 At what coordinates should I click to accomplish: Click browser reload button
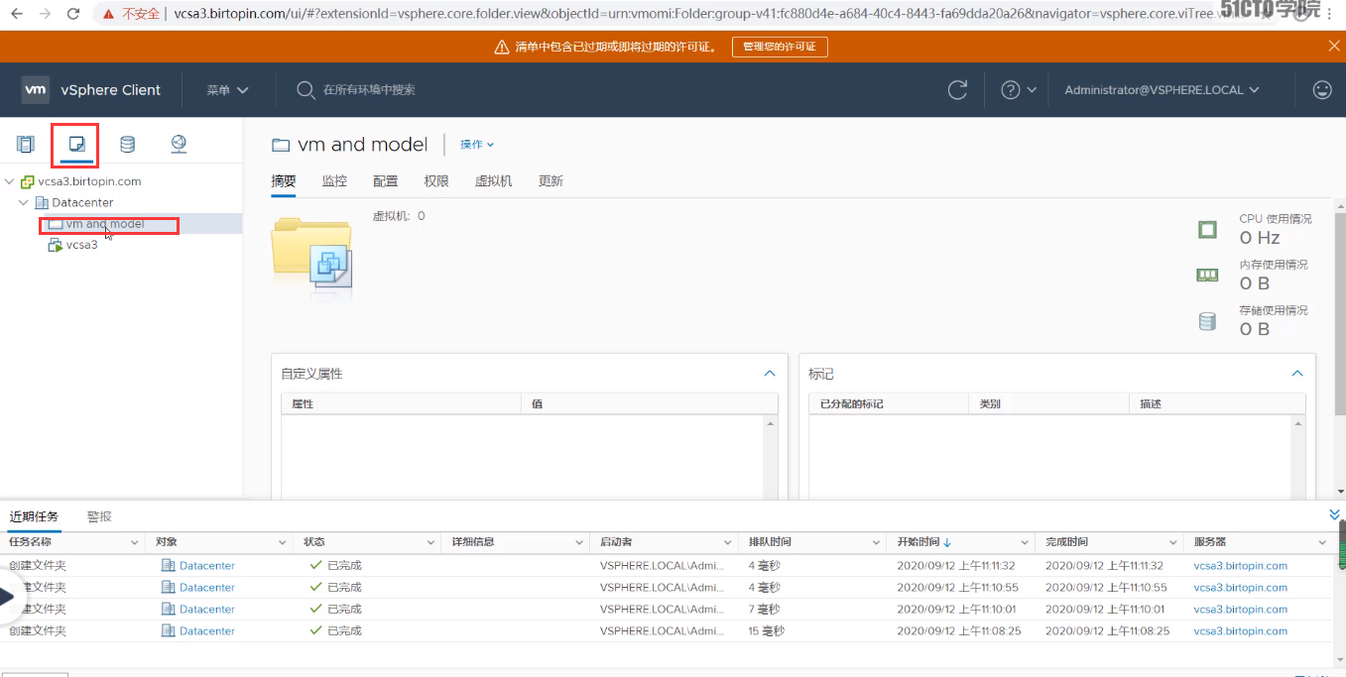tap(73, 14)
